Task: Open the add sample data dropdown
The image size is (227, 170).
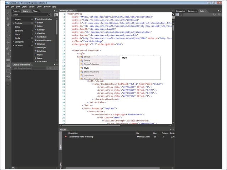Action: coord(214,15)
